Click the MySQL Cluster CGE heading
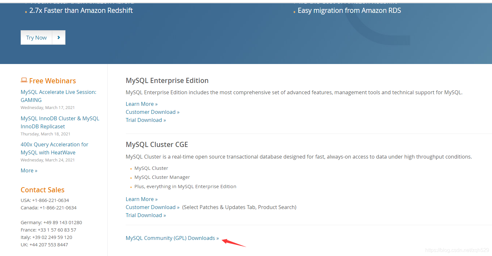 point(157,144)
